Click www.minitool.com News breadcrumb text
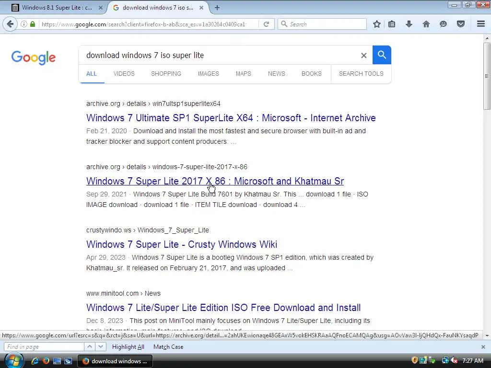Image resolution: width=491 pixels, height=368 pixels. pos(123,293)
